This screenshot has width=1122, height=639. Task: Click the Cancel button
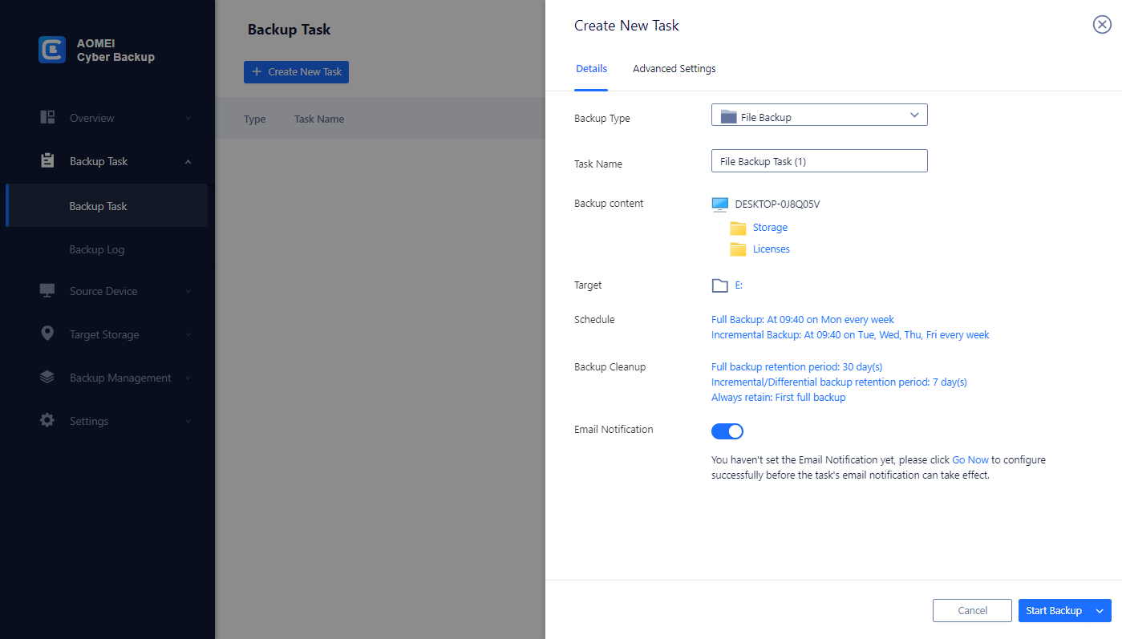[972, 611]
